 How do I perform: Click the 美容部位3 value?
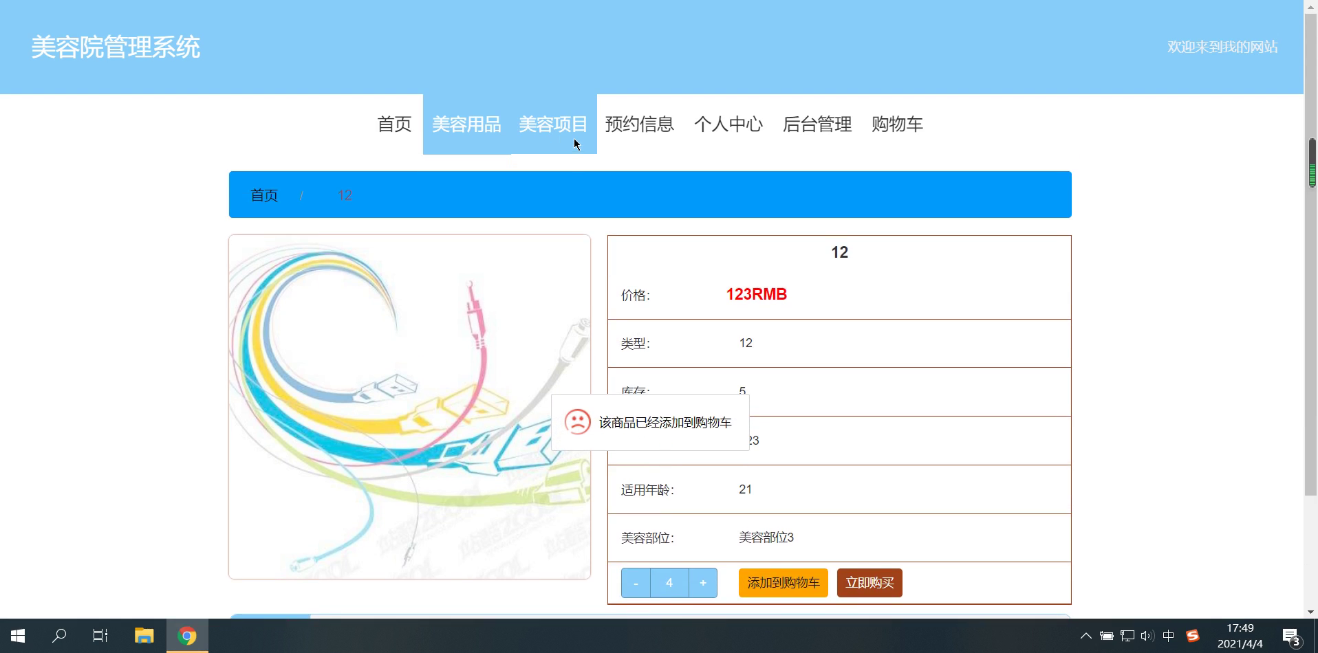pos(766,538)
